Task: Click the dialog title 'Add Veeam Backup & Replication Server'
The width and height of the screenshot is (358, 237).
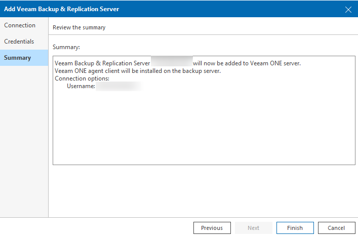Action: [61, 9]
